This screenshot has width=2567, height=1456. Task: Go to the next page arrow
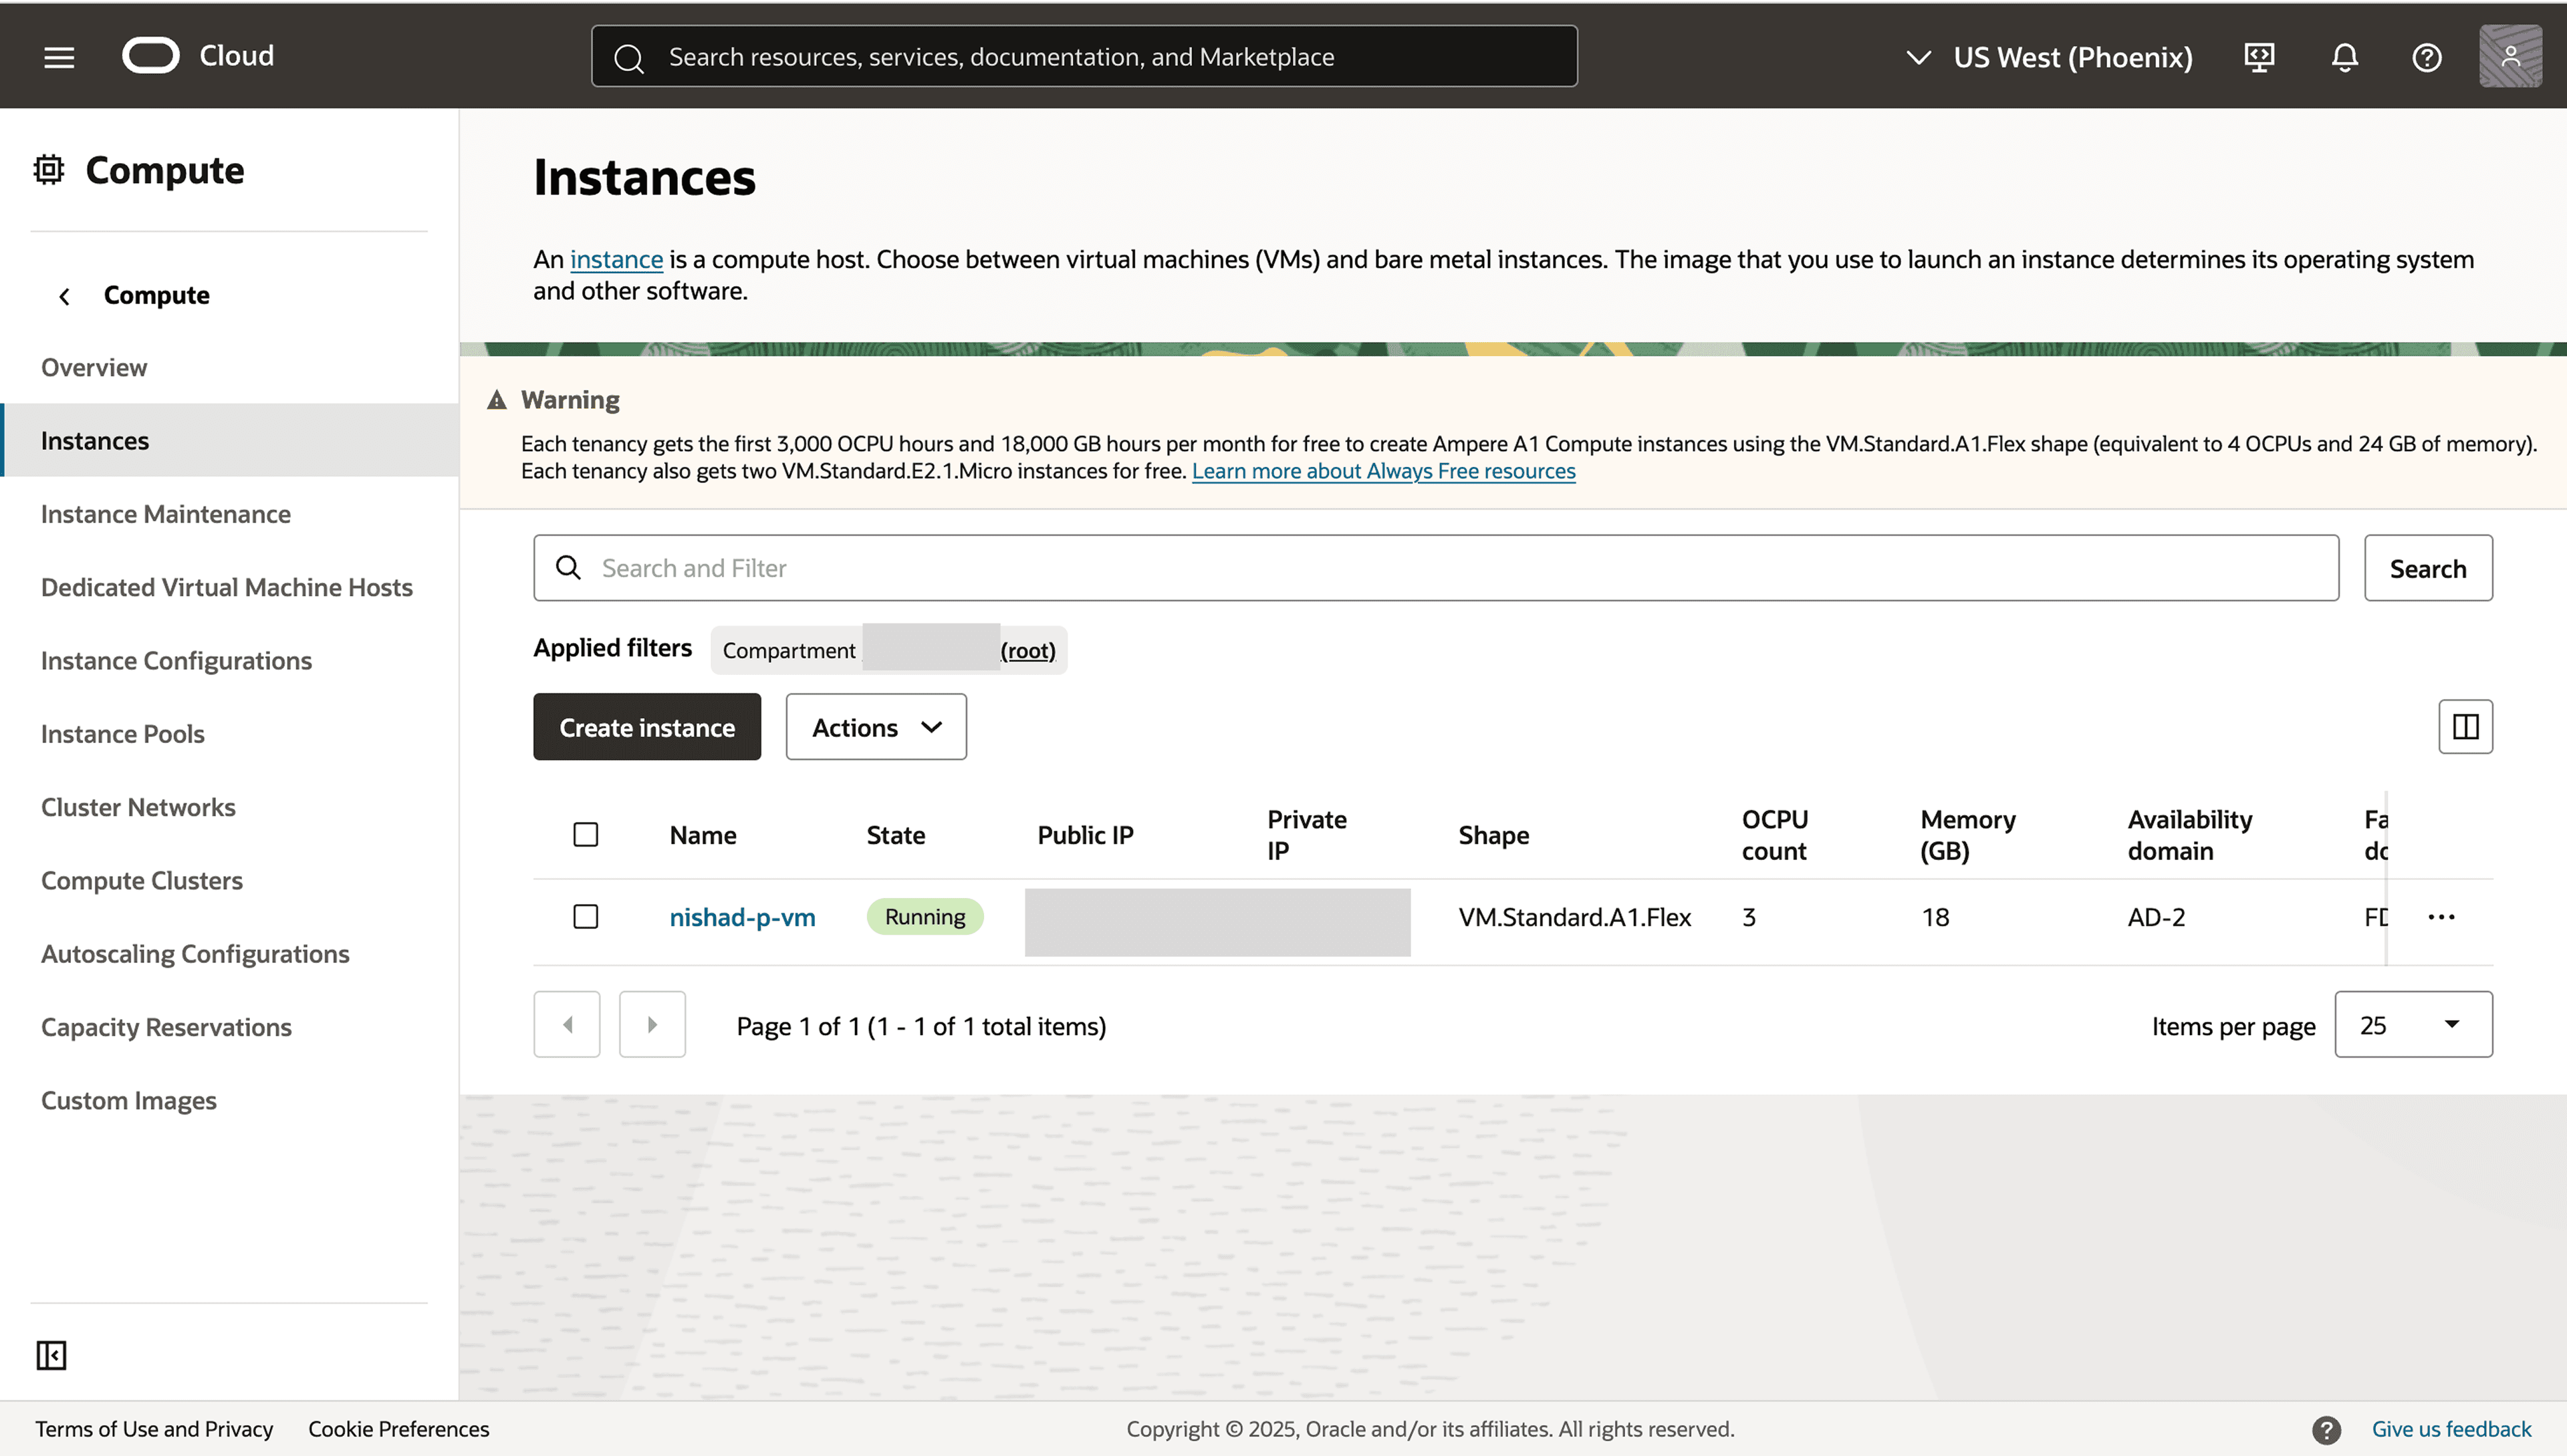pyautogui.click(x=652, y=1024)
